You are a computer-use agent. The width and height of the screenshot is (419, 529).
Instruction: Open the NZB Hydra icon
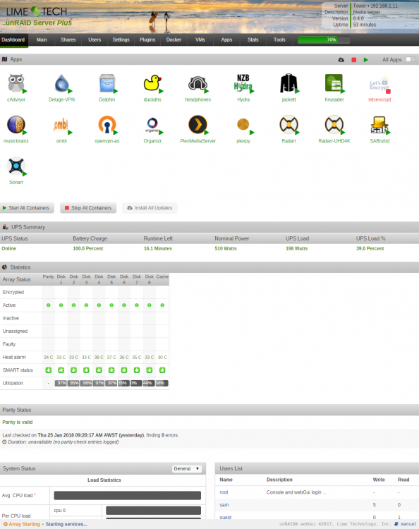click(243, 83)
